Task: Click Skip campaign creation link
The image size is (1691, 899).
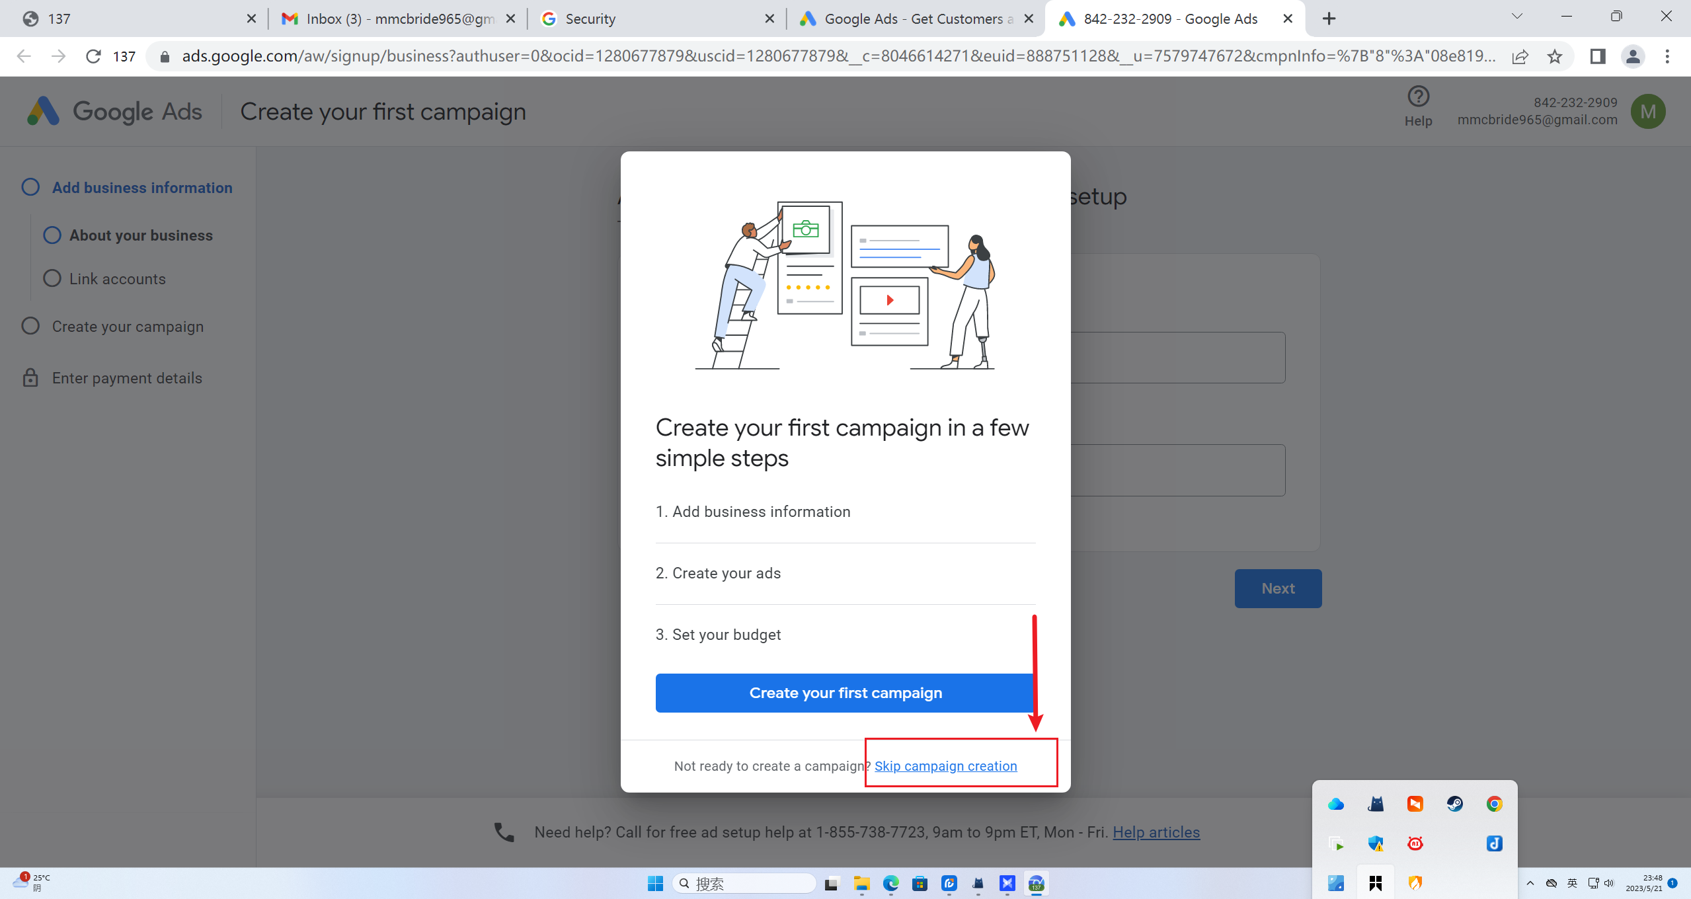Action: (x=945, y=765)
